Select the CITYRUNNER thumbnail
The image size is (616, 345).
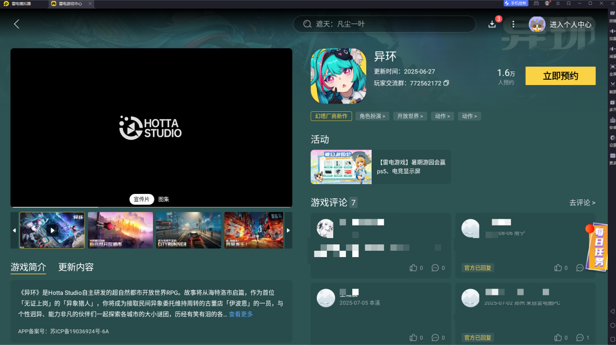click(188, 230)
